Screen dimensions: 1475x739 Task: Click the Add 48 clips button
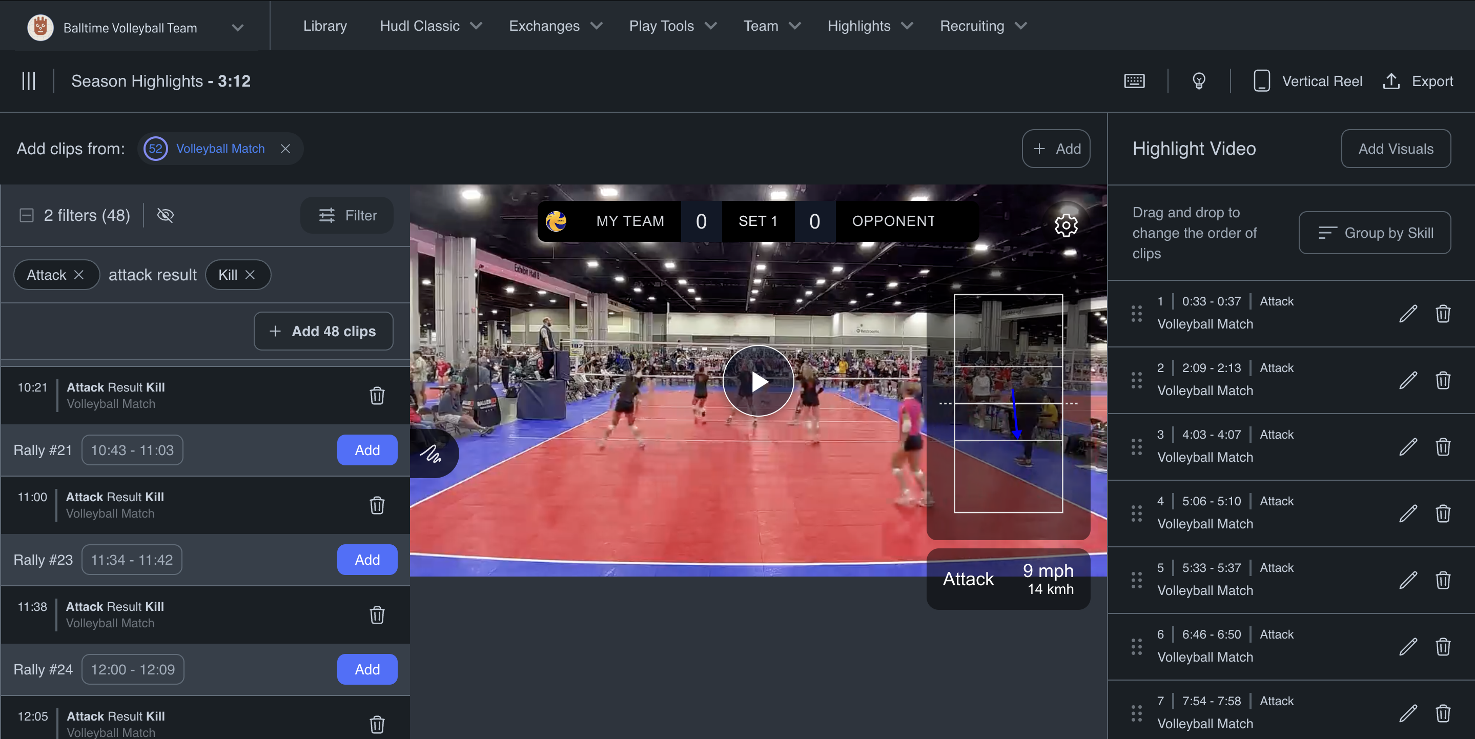point(323,331)
